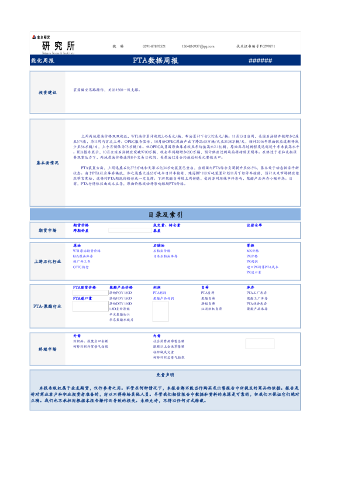Viewport: 348px width, 493px height.
Task: Click the ###### date cell in header
Action: pyautogui.click(x=260, y=60)
